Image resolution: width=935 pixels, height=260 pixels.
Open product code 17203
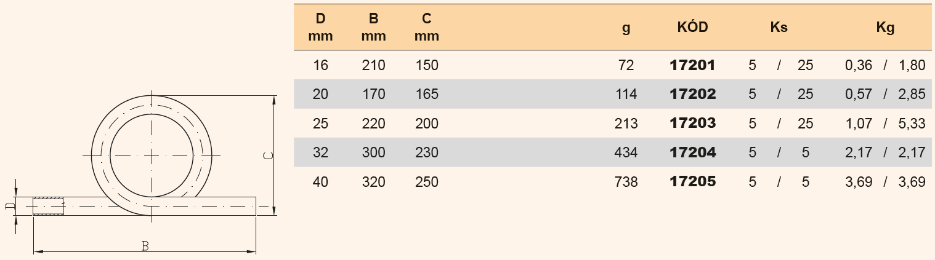click(692, 124)
